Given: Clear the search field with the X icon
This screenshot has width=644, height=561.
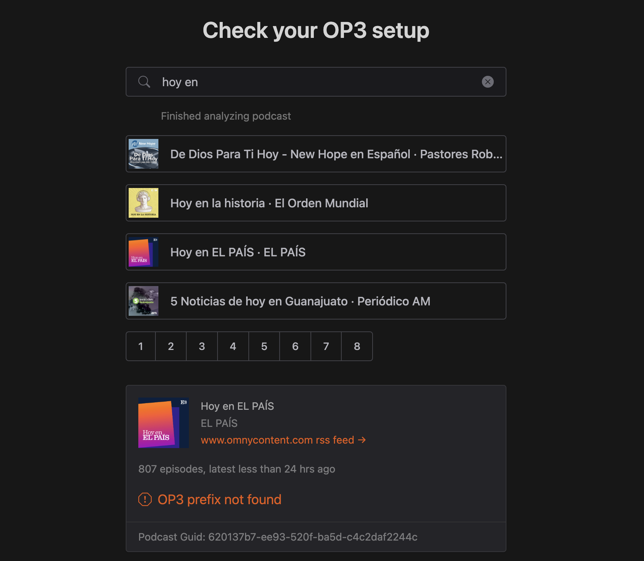Looking at the screenshot, I should (487, 82).
